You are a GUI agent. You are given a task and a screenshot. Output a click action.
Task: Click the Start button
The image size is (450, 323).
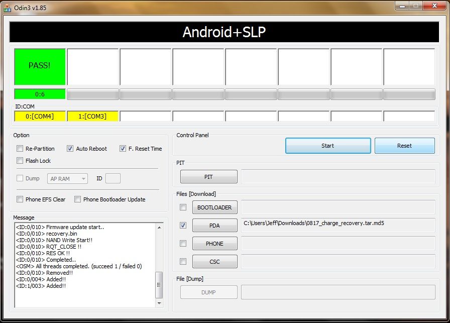328,146
